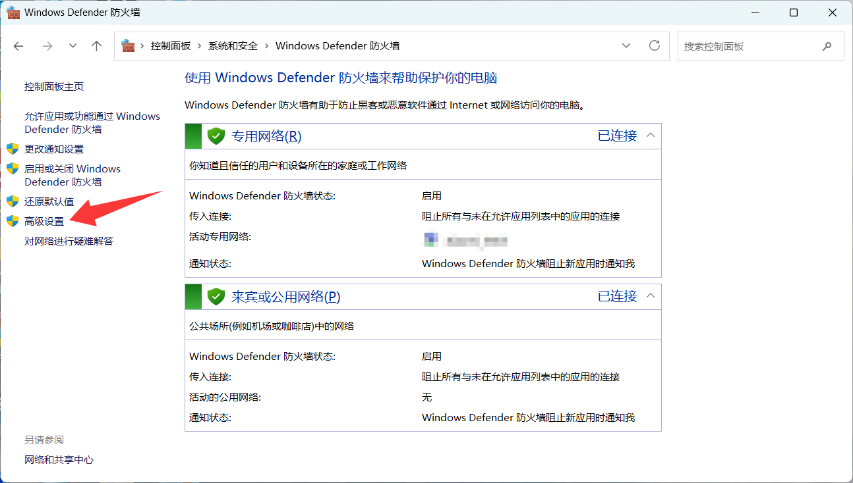Select 控制面板 in the breadcrumb path
The image size is (853, 483).
[x=169, y=45]
